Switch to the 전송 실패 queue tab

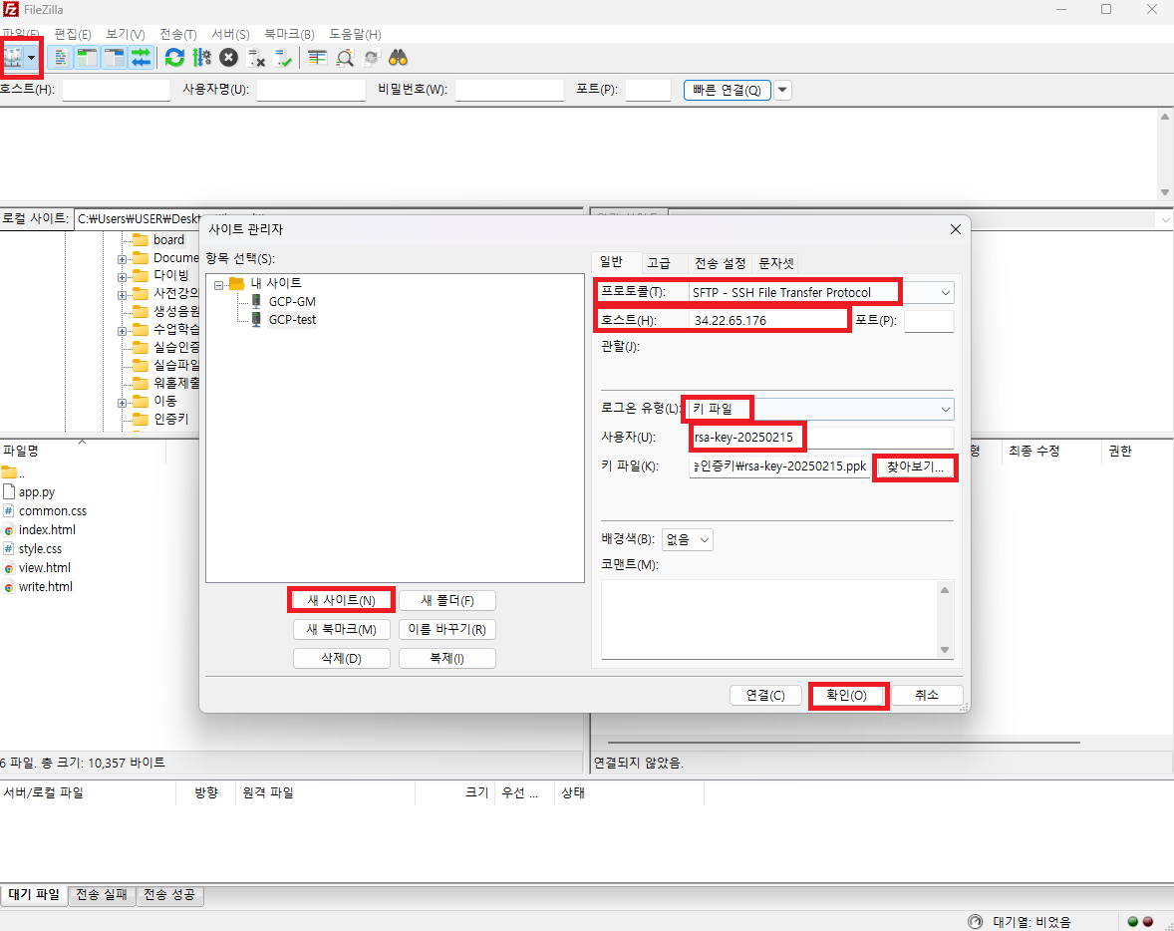point(102,894)
